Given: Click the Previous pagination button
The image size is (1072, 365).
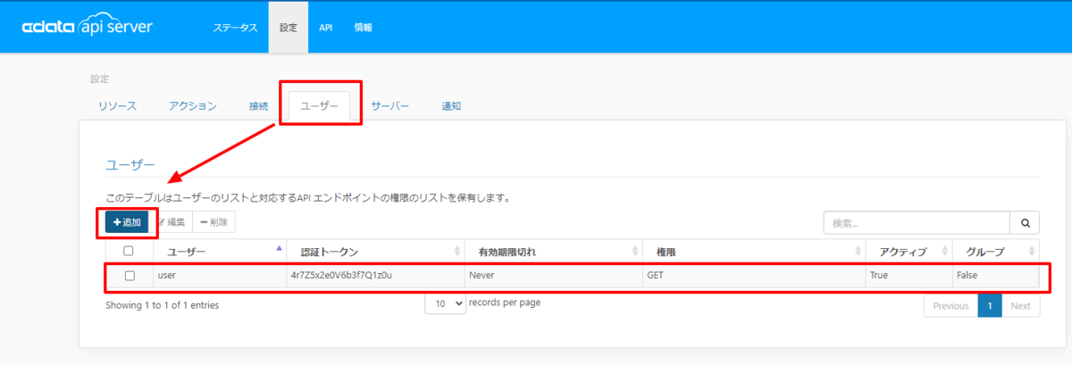Looking at the screenshot, I should point(951,305).
